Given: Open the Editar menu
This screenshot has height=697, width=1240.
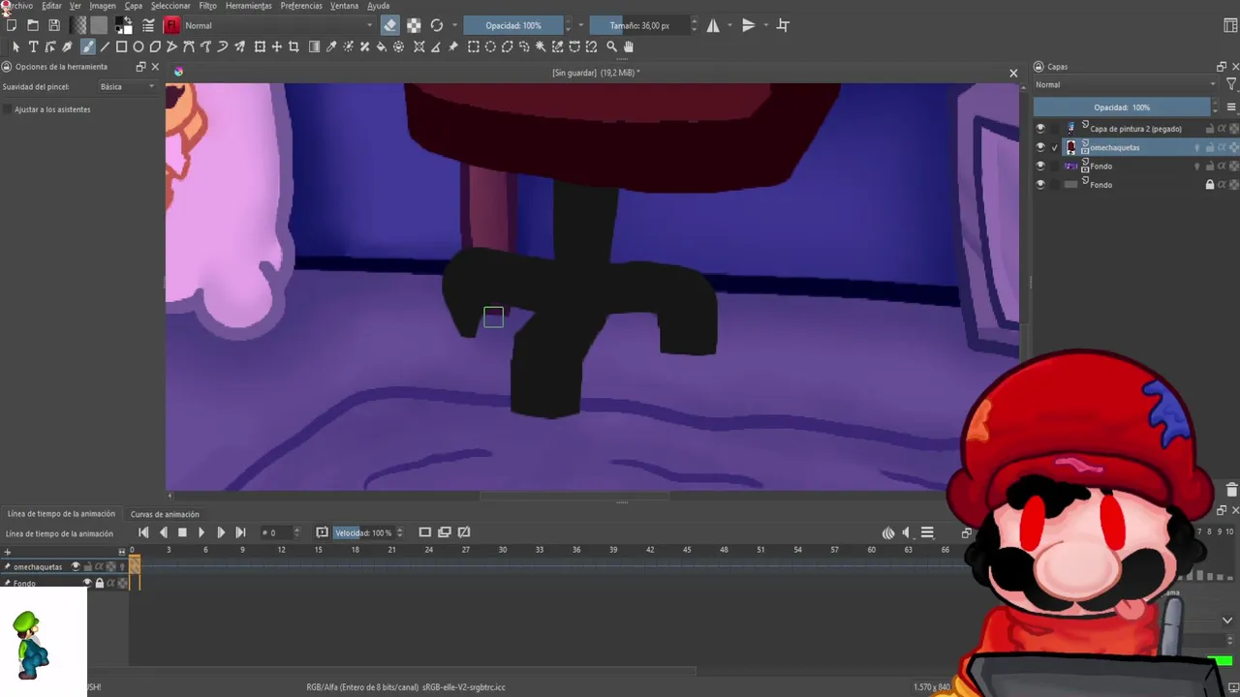Looking at the screenshot, I should [x=51, y=6].
